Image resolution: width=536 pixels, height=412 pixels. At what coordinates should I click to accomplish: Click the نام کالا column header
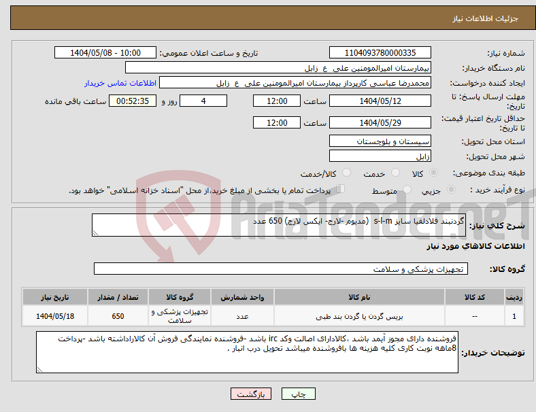pos(359,297)
